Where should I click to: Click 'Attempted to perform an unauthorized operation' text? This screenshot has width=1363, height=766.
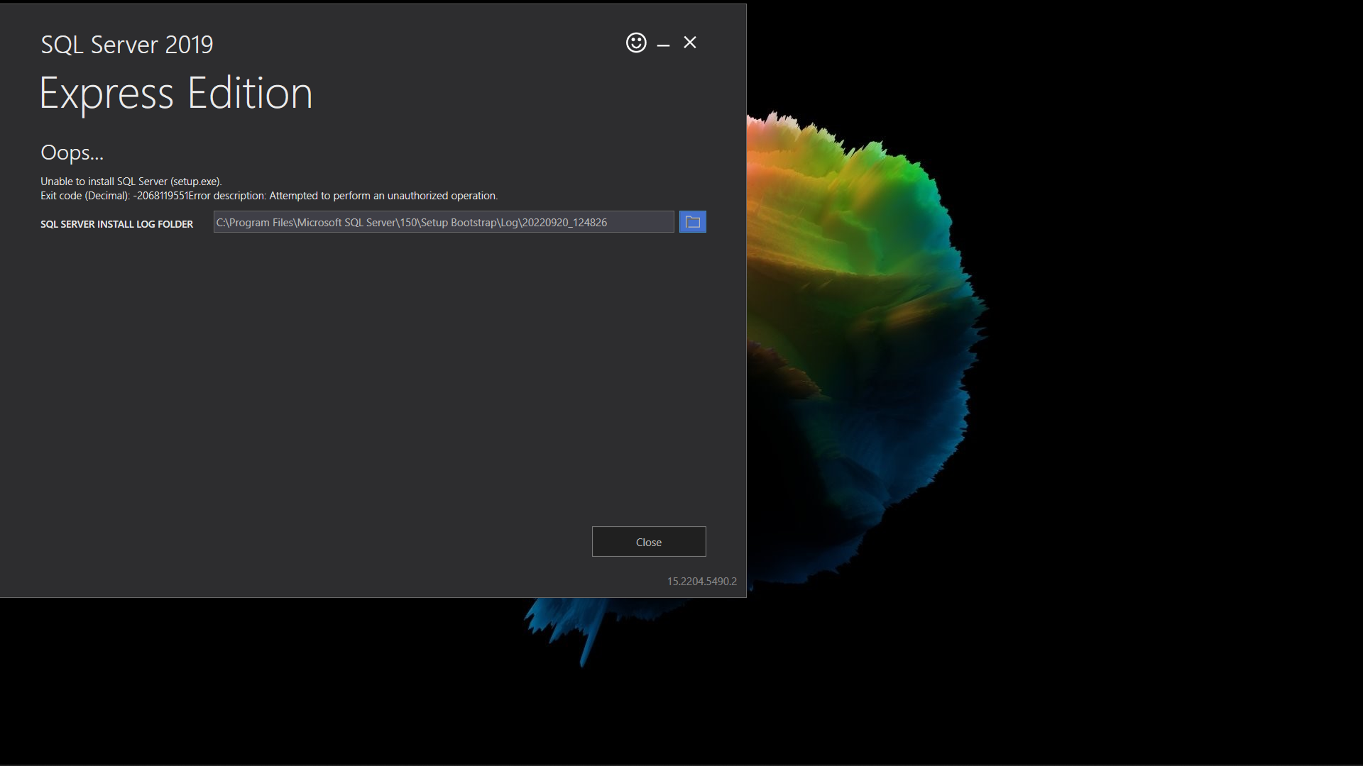pos(383,196)
